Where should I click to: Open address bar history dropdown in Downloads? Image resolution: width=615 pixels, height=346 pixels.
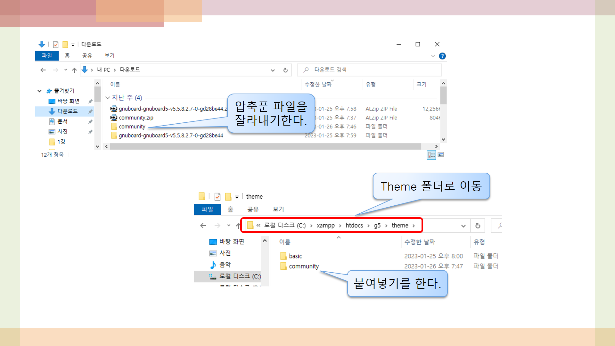(x=273, y=70)
